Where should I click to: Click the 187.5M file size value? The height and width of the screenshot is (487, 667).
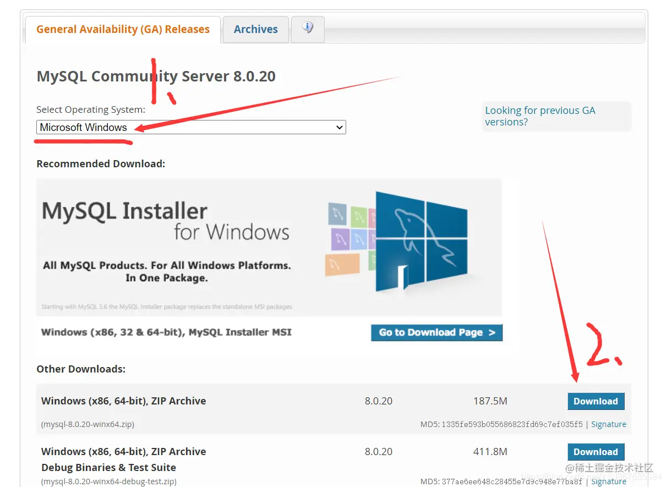(490, 401)
